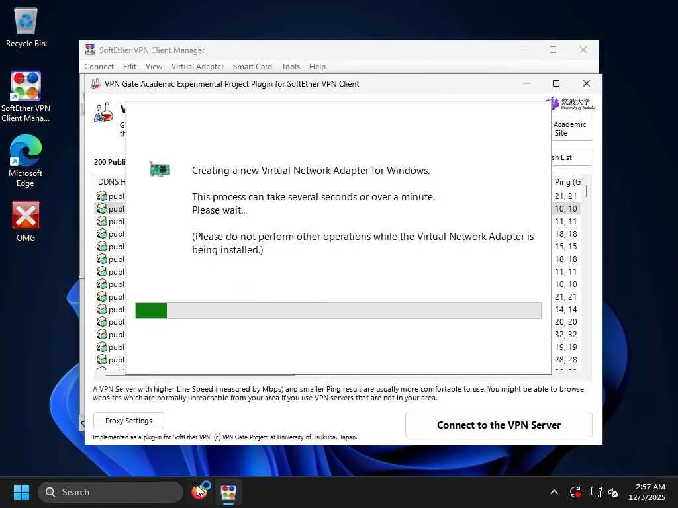
Task: Click the muted volume tray icon
Action: point(613,492)
